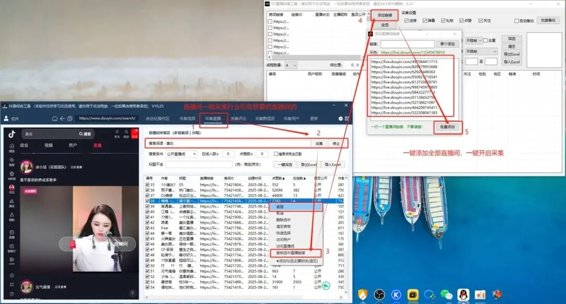The width and height of the screenshot is (566, 304).
Task: Click the home icon beside the douyin.com address bar
Action: point(56,118)
